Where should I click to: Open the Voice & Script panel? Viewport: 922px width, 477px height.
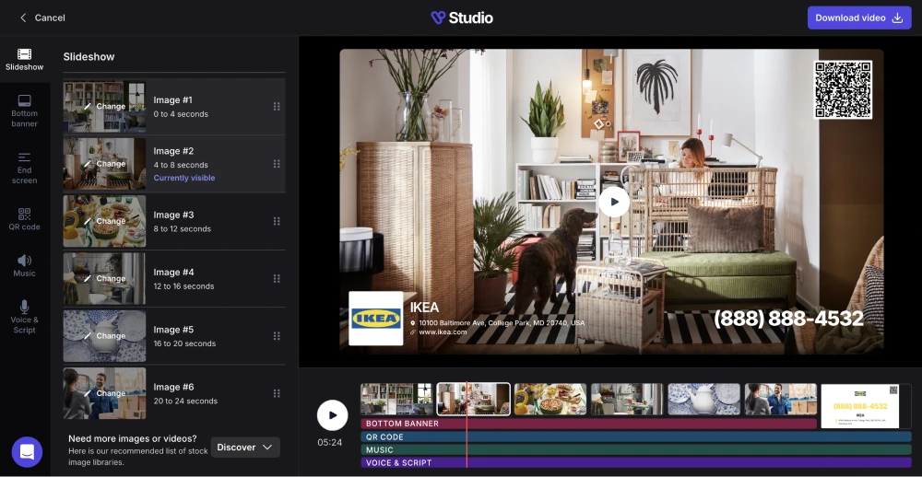[x=25, y=316]
